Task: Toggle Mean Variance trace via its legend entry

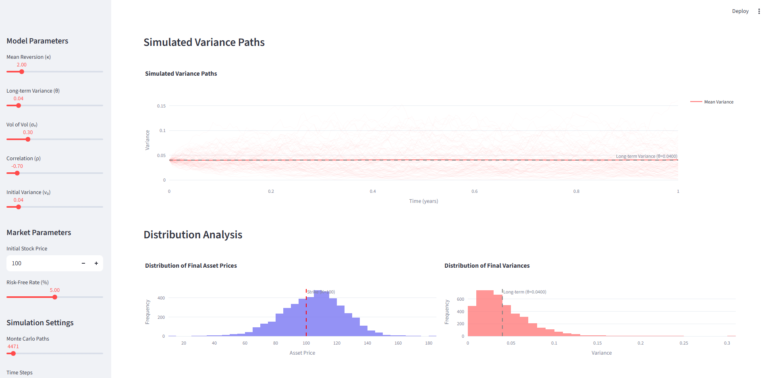Action: (720, 102)
